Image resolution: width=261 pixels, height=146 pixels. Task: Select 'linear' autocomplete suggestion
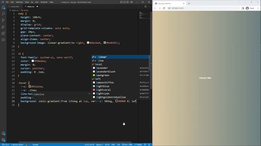pyautogui.click(x=121, y=57)
